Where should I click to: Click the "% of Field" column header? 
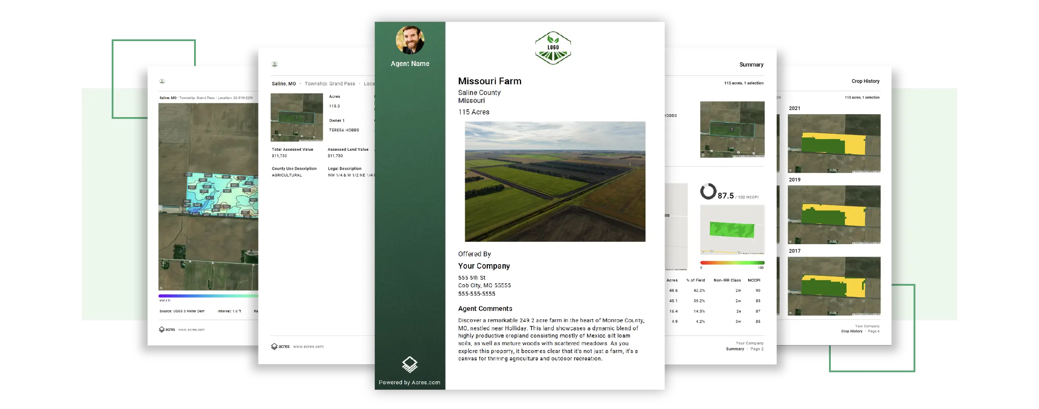695,280
